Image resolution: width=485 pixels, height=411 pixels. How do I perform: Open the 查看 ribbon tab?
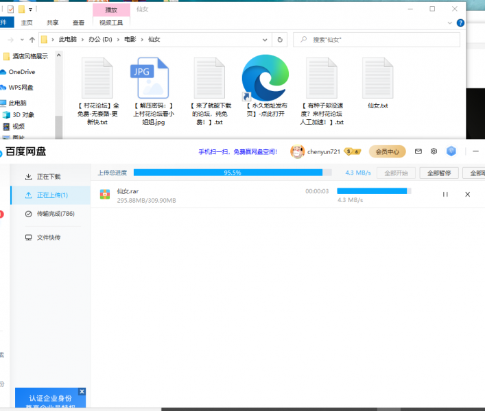click(79, 23)
